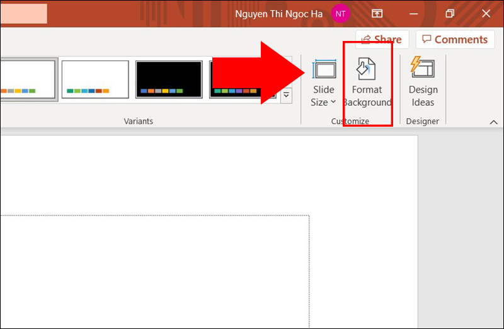
Task: Close the PowerPoint window
Action: [486, 13]
